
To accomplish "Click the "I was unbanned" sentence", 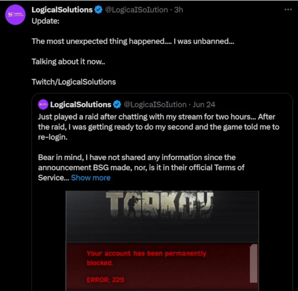I will point(204,41).
